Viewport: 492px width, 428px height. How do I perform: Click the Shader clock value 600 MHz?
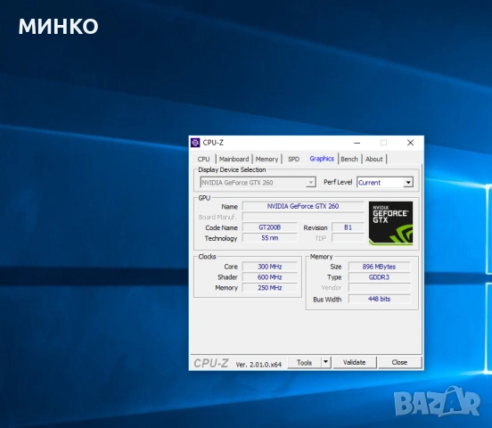[269, 277]
